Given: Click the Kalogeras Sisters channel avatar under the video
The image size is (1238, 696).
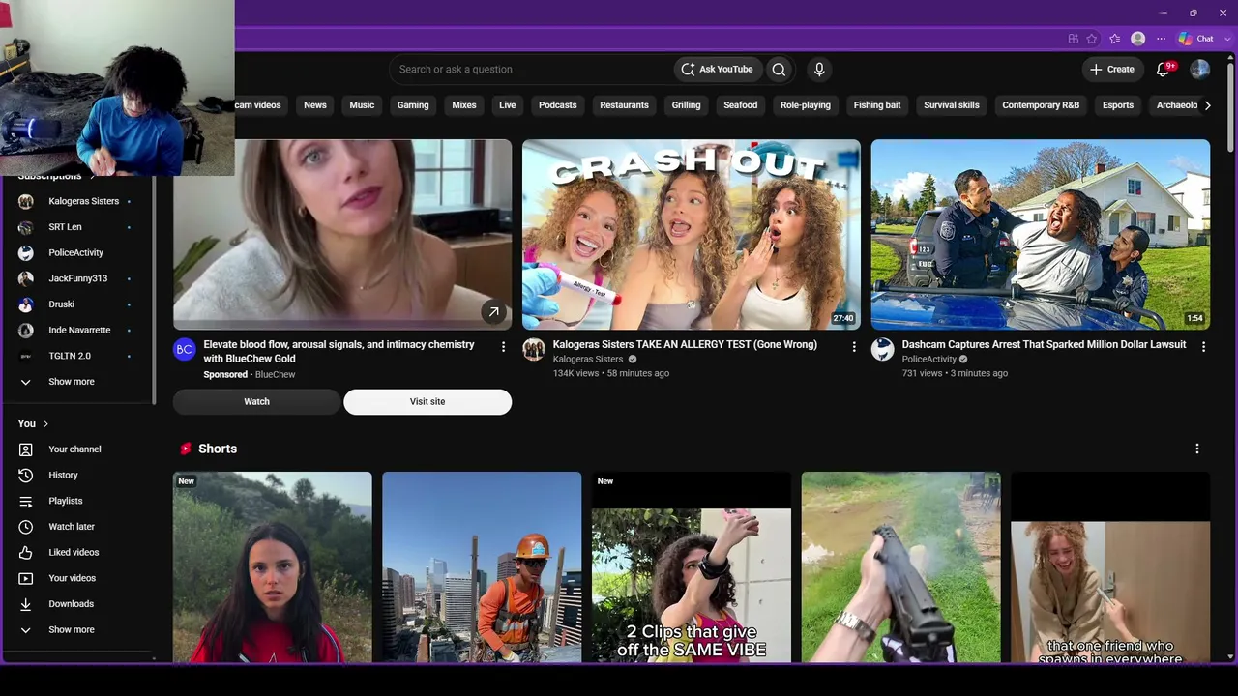Looking at the screenshot, I should point(534,350).
